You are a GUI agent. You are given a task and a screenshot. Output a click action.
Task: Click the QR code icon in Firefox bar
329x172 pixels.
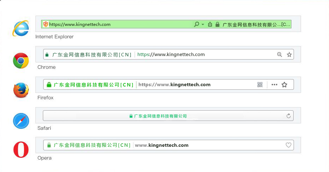pyautogui.click(x=260, y=85)
